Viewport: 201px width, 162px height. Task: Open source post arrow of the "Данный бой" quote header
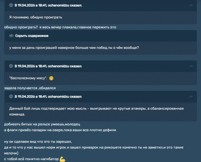point(191,97)
